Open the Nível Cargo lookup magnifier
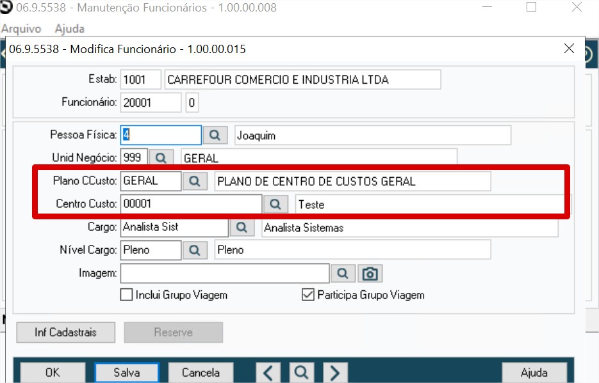 coord(195,250)
